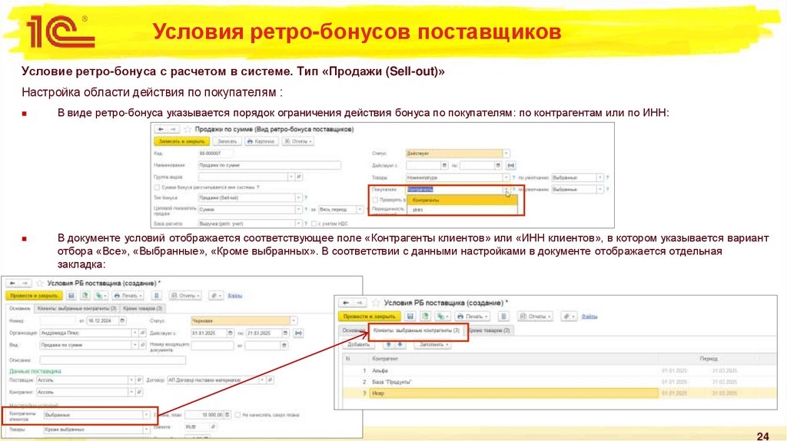787x441 pixels.
Task: Open create-based-on icon in left Условия РБ window
Action: pos(101,296)
